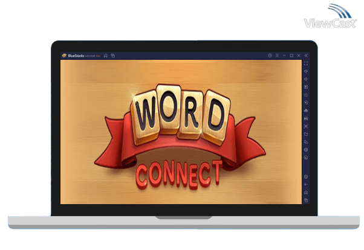Click the volume down speaker icon

306,79
